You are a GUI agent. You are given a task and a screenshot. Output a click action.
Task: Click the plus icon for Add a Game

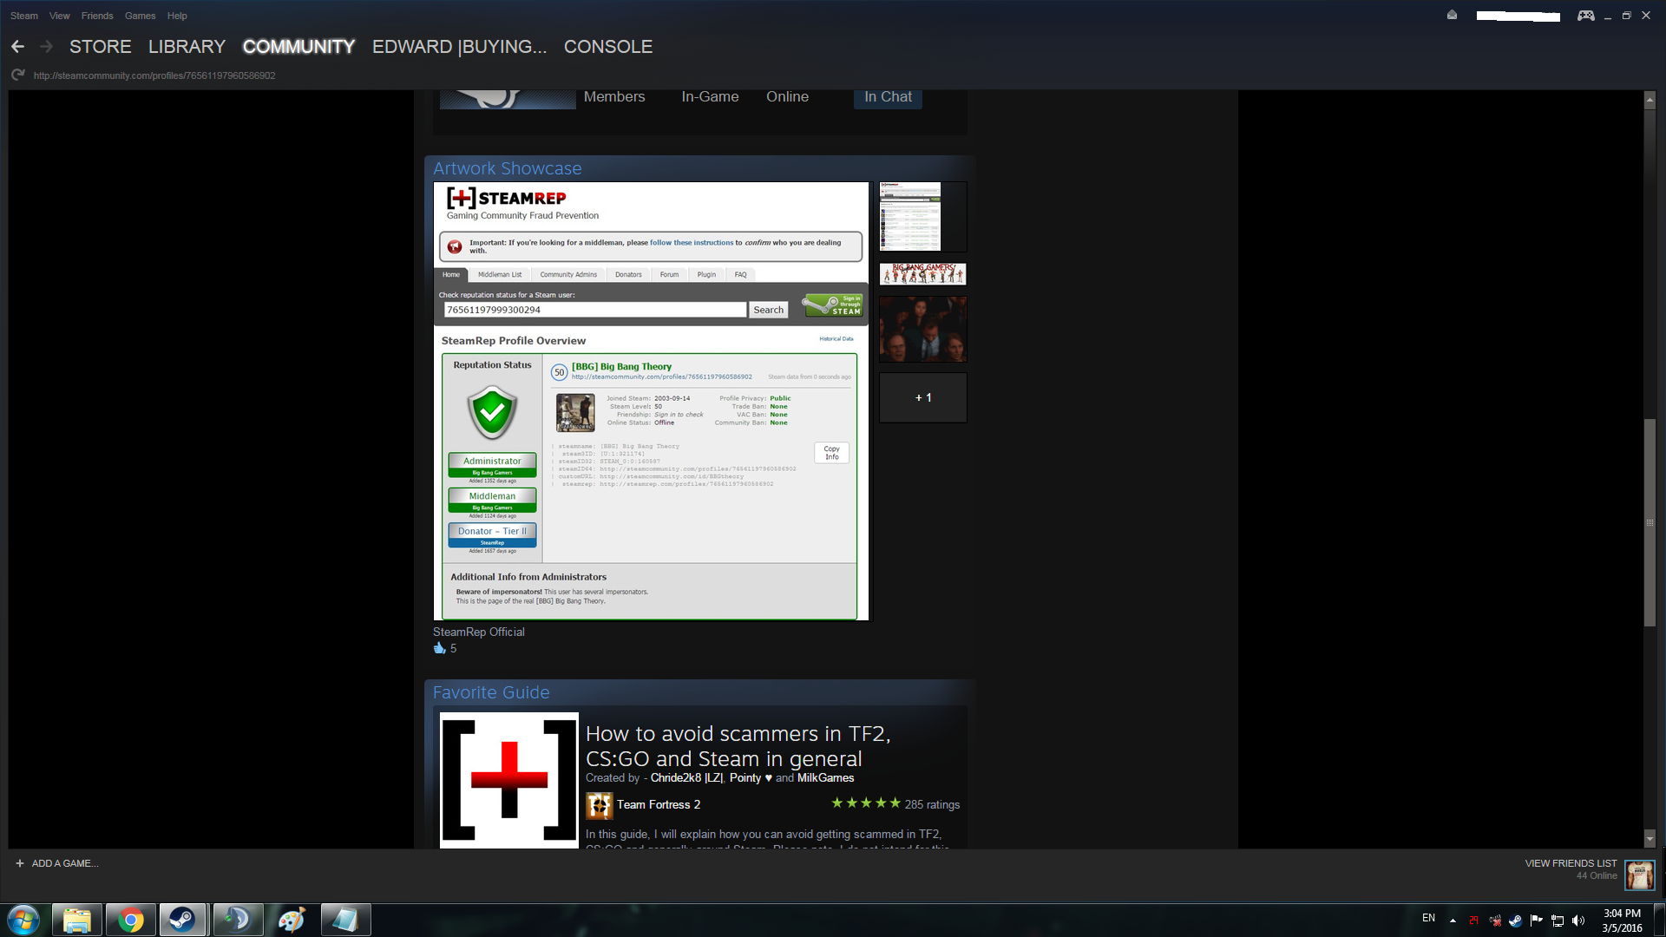click(20, 863)
